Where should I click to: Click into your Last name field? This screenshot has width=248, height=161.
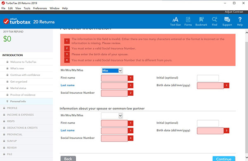[x=114, y=85]
